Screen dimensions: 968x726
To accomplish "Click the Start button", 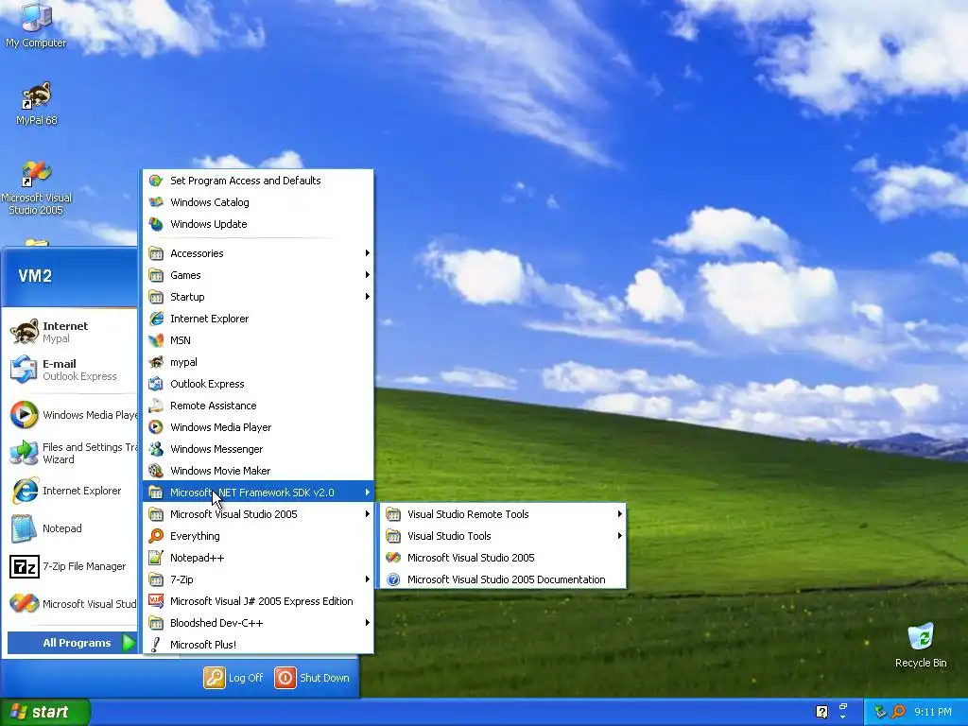I will (45, 712).
